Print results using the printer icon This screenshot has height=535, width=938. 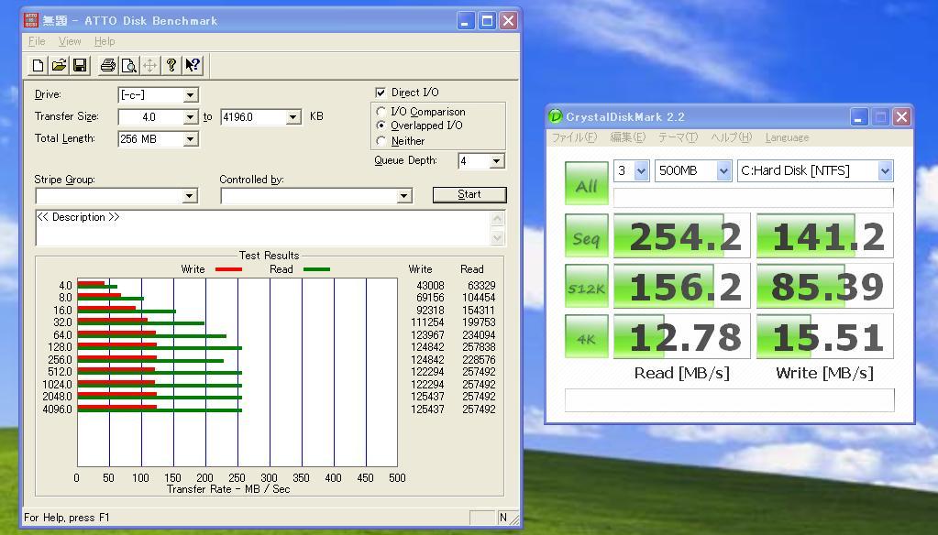[x=107, y=65]
